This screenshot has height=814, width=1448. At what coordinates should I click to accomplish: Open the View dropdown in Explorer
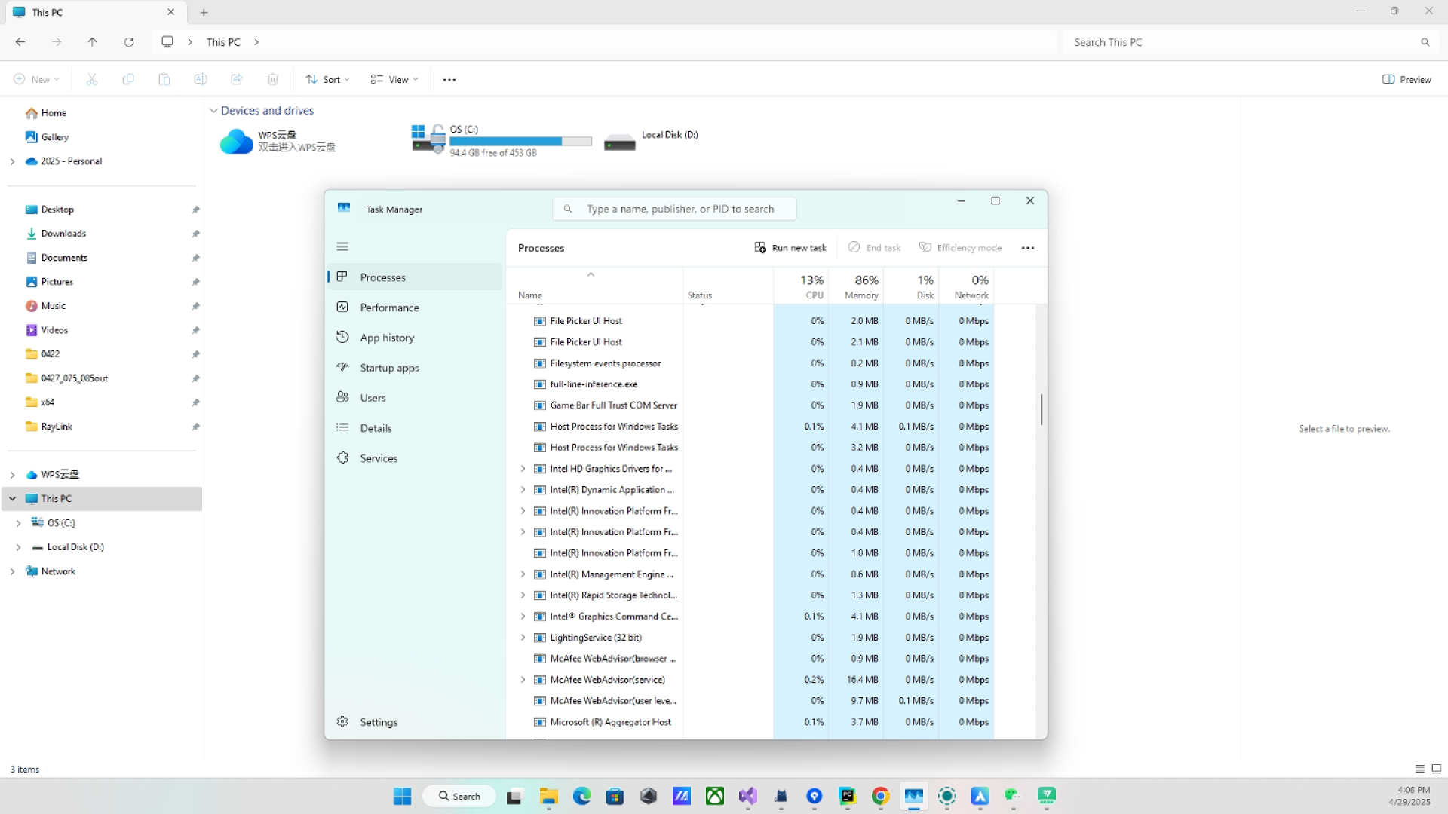coord(394,79)
